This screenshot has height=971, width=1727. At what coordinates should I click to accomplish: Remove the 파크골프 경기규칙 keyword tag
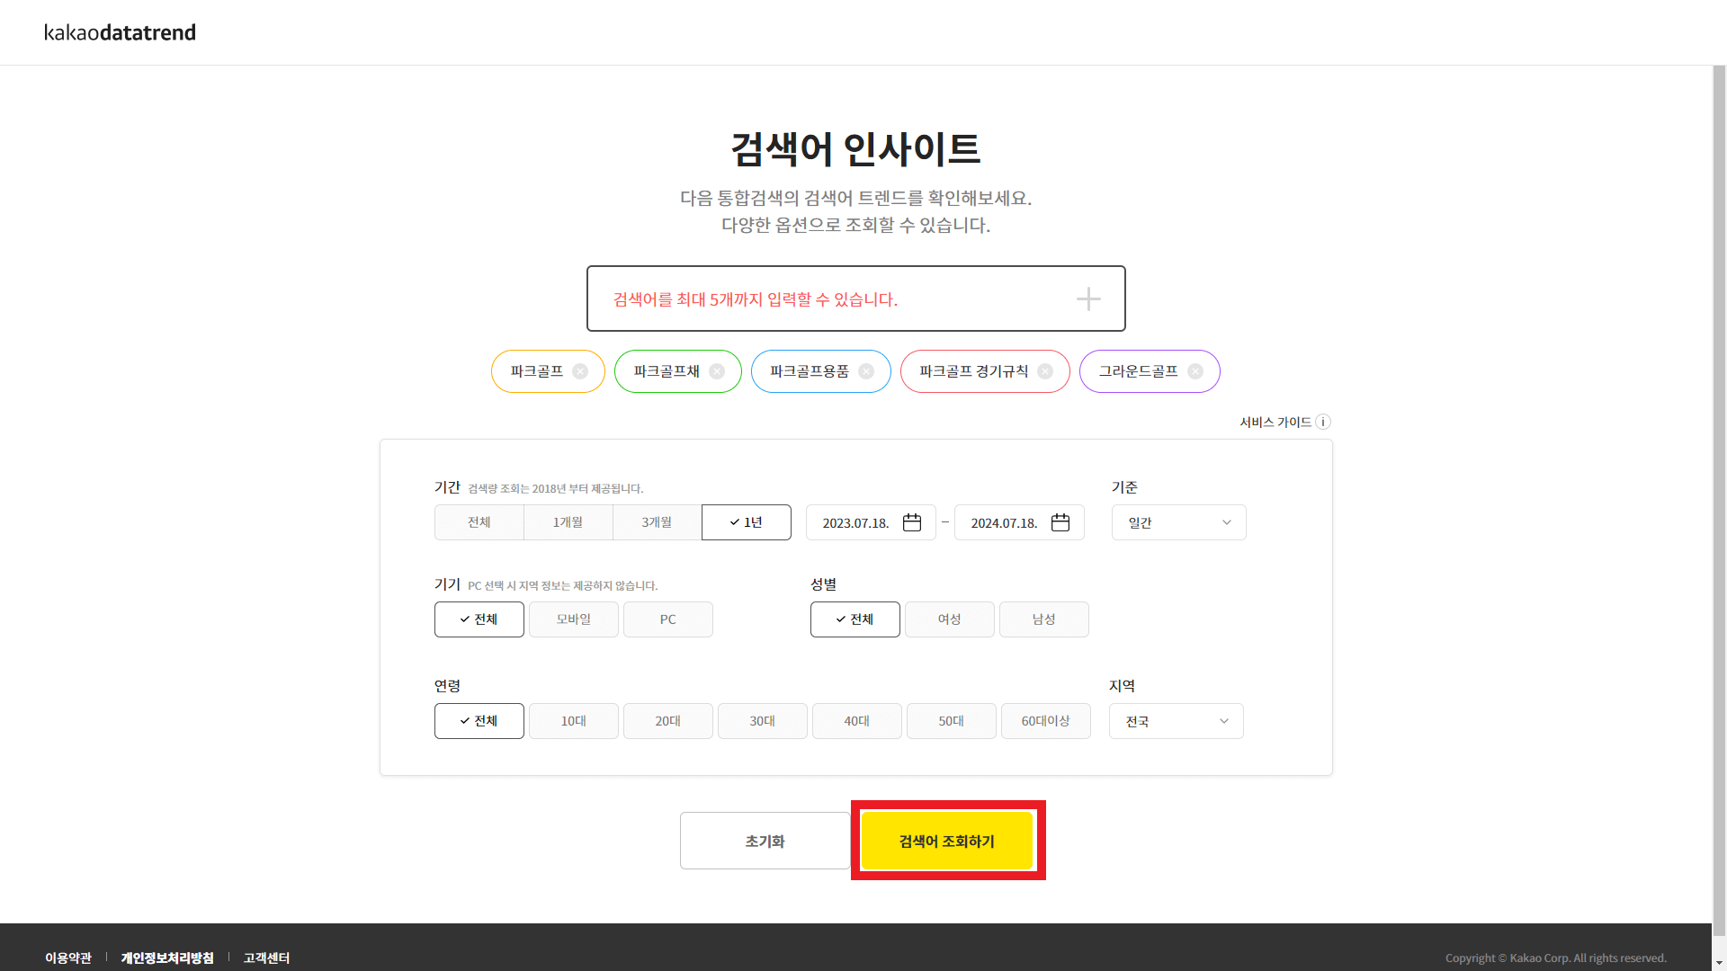click(x=1045, y=371)
